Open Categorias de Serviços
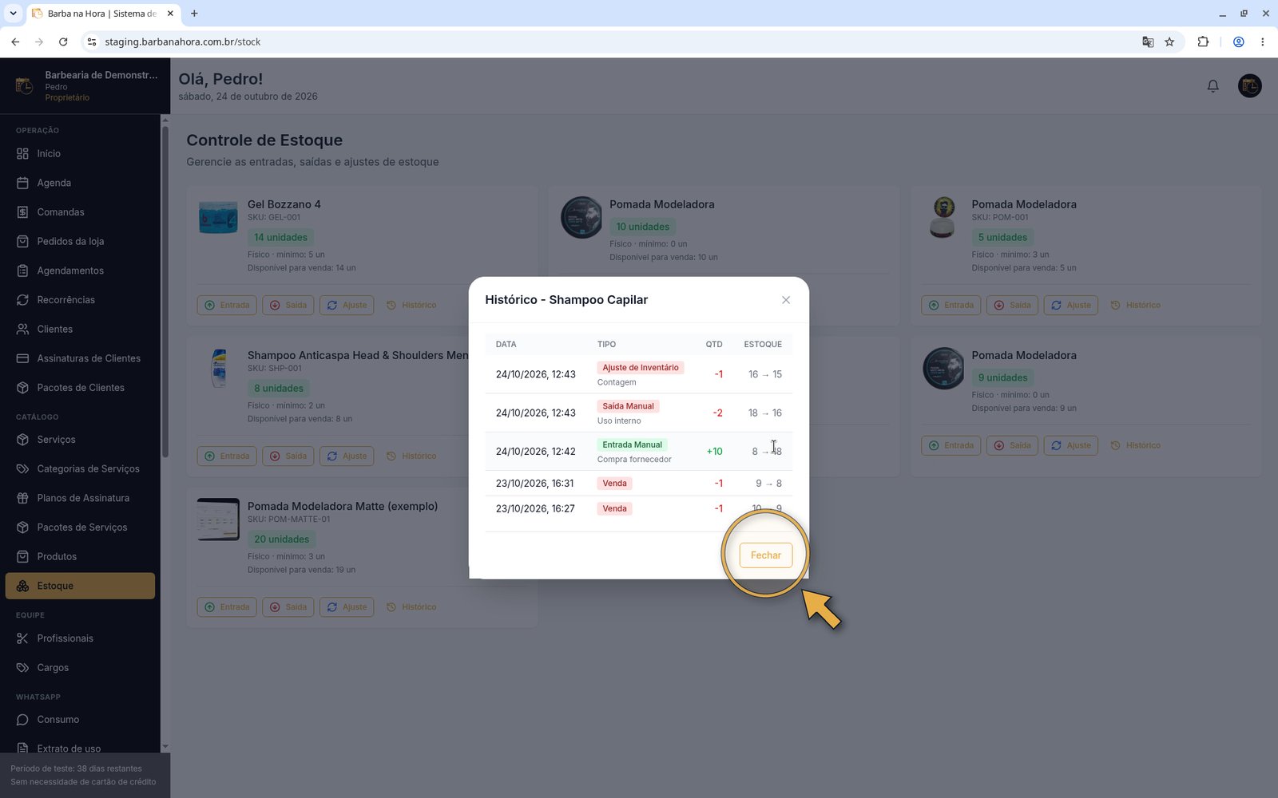Screen dimensions: 1278x798 (80, 468)
